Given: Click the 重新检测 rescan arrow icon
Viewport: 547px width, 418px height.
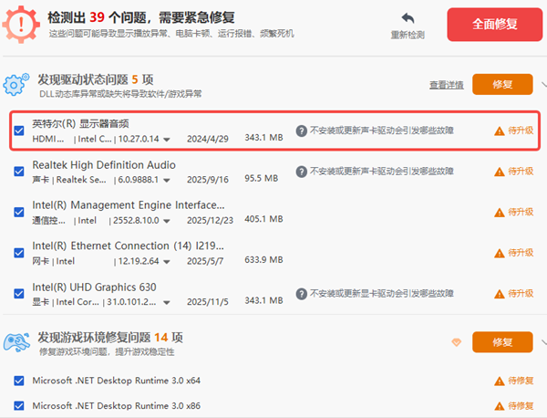Looking at the screenshot, I should tap(408, 19).
